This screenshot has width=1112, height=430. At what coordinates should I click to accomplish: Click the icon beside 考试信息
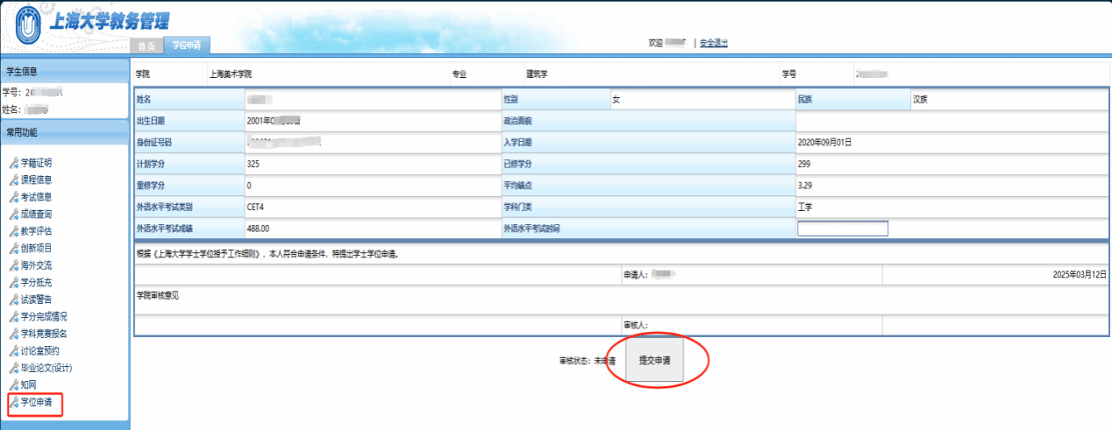click(x=13, y=197)
